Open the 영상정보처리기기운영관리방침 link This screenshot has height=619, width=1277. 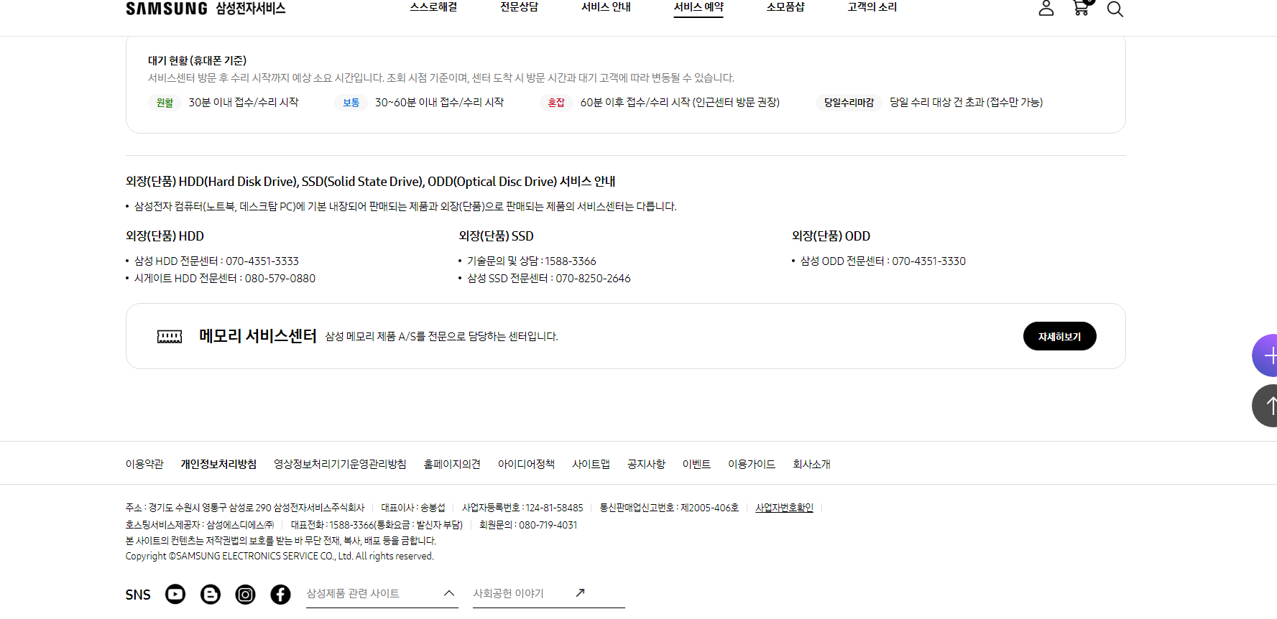340,464
